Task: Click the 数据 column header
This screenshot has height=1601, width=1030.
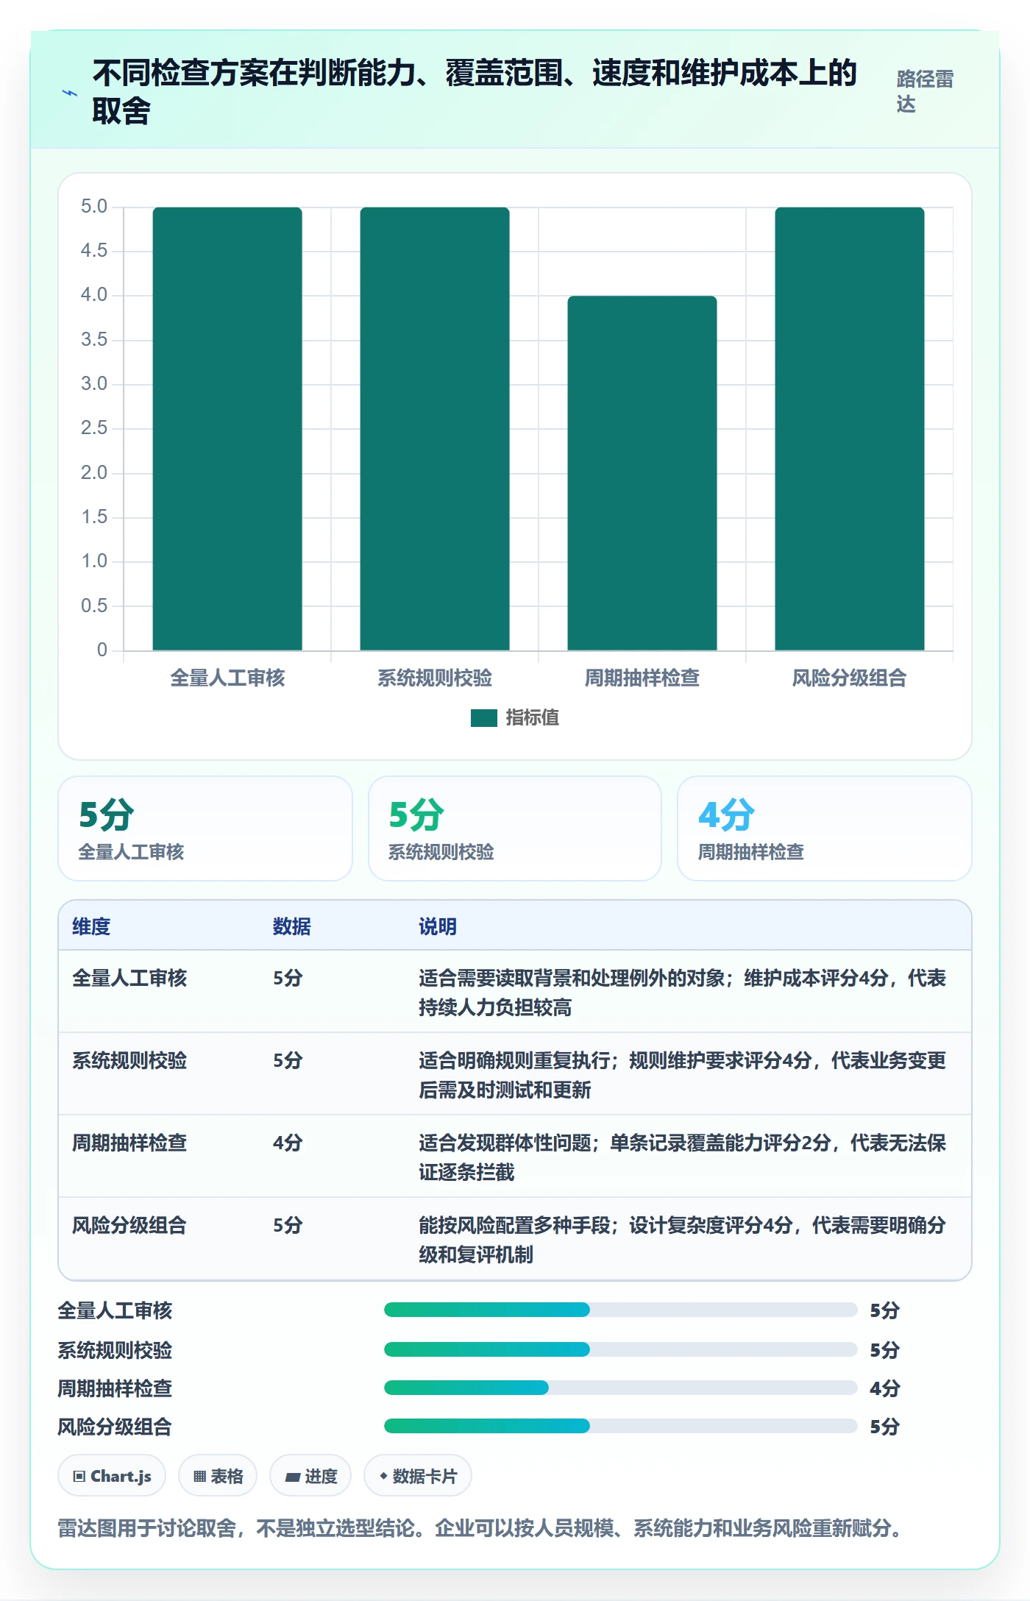Action: (x=292, y=926)
